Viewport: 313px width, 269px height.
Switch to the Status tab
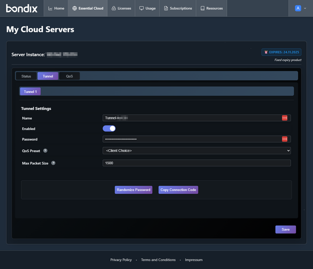[26, 76]
